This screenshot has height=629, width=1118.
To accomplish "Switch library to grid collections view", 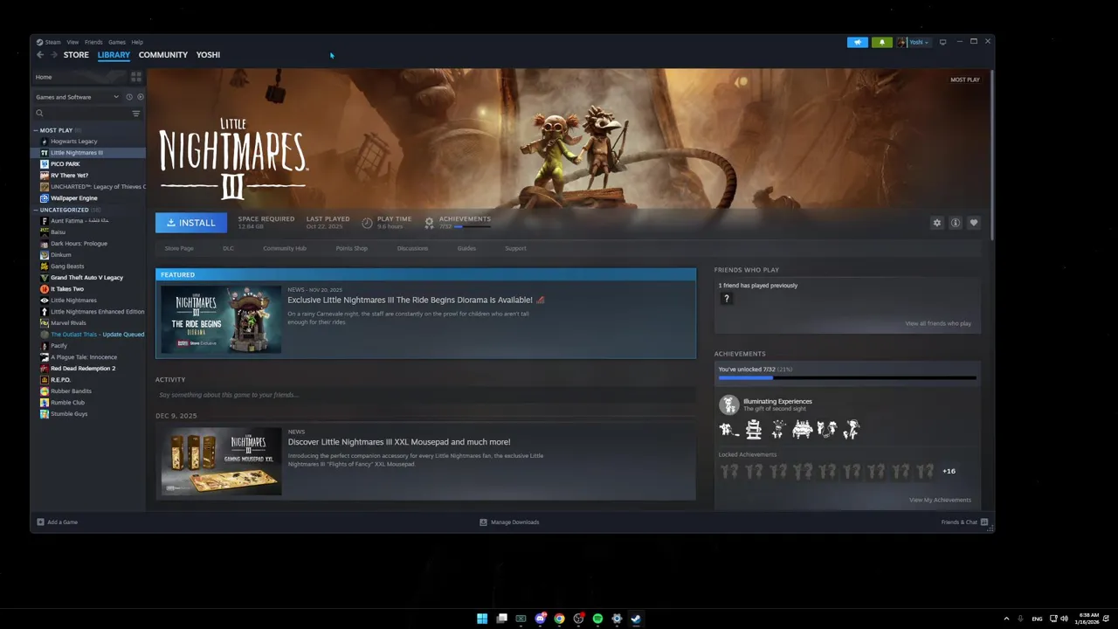I will (136, 77).
